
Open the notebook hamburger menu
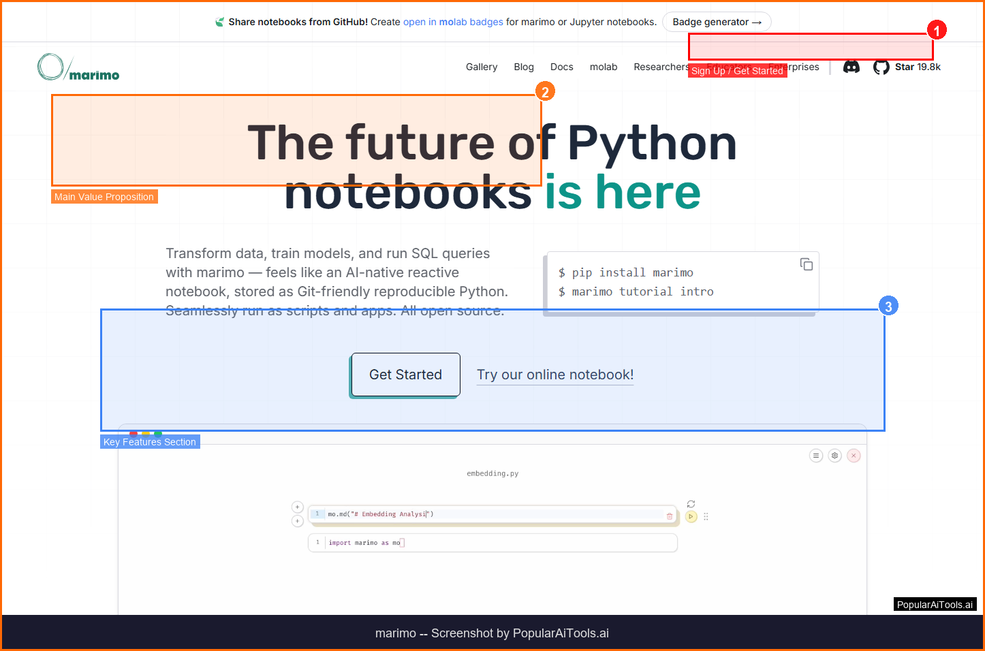click(x=815, y=456)
